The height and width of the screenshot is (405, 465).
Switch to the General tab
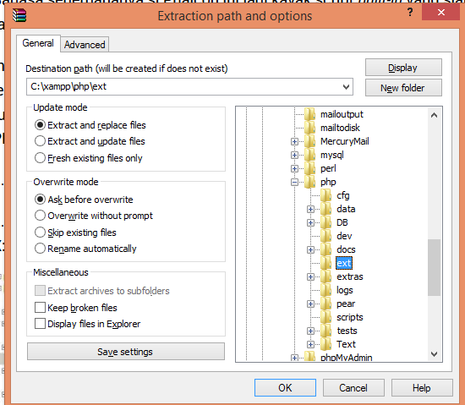(38, 43)
